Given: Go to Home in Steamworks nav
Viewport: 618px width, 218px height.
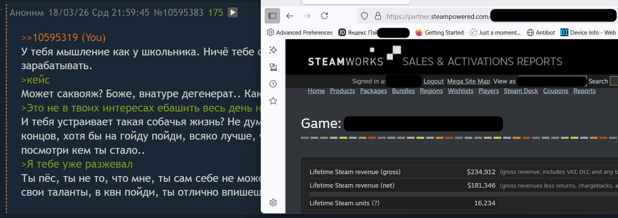Looking at the screenshot, I should (316, 91).
